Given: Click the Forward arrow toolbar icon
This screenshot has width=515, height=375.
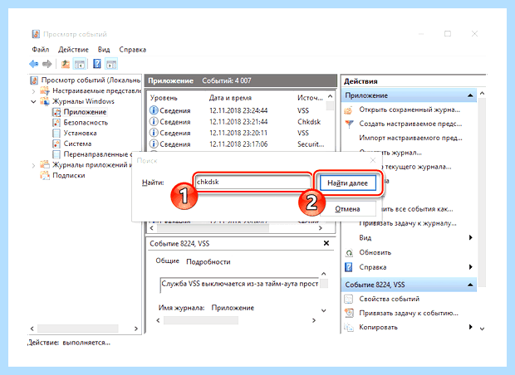Looking at the screenshot, I should coord(47,64).
